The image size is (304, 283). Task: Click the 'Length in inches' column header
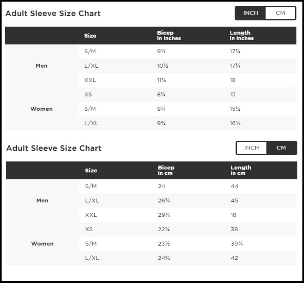241,35
